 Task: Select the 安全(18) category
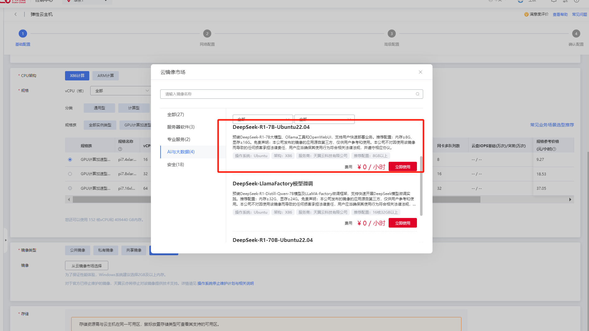(x=175, y=165)
